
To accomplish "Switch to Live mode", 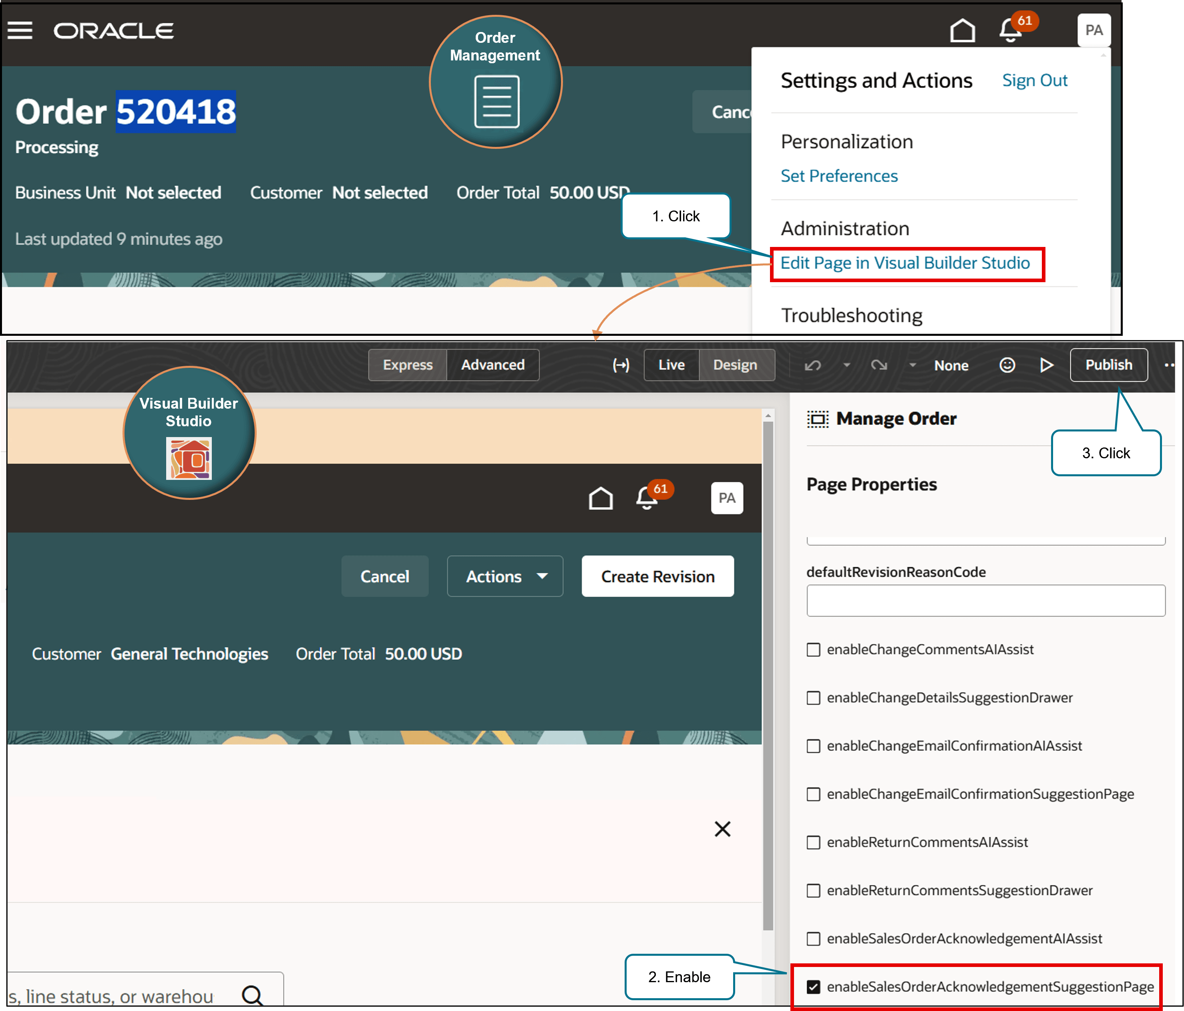I will (x=671, y=365).
